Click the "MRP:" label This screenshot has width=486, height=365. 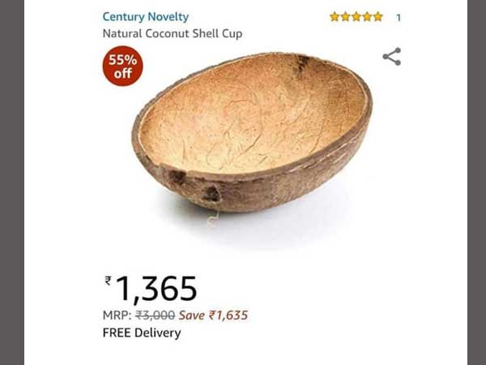117,316
